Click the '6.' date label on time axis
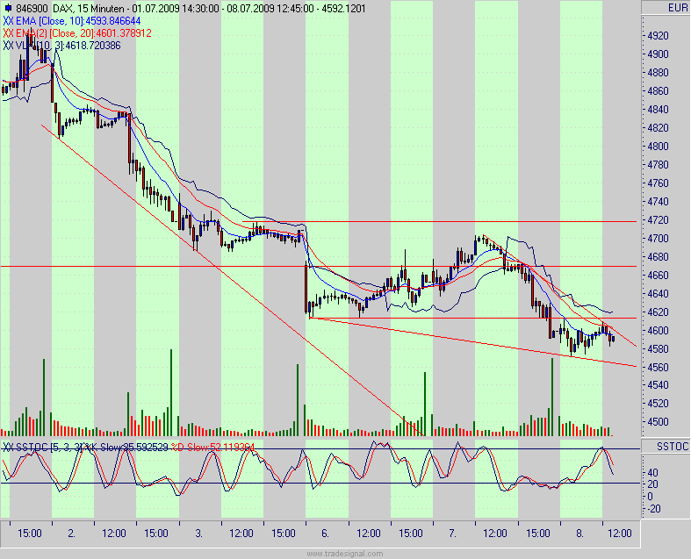Image resolution: width=691 pixels, height=559 pixels. coord(325,534)
